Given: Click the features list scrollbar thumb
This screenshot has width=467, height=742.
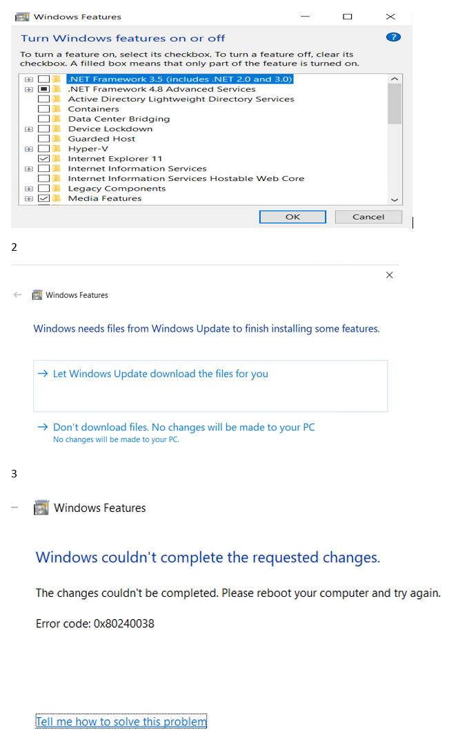Looking at the screenshot, I should coord(394,104).
